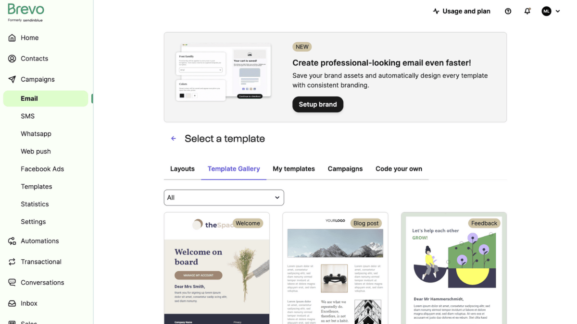This screenshot has width=577, height=324.
Task: Go back using the left arrow
Action: (x=174, y=139)
